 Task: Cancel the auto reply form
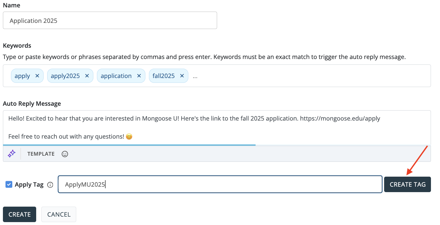(59, 214)
